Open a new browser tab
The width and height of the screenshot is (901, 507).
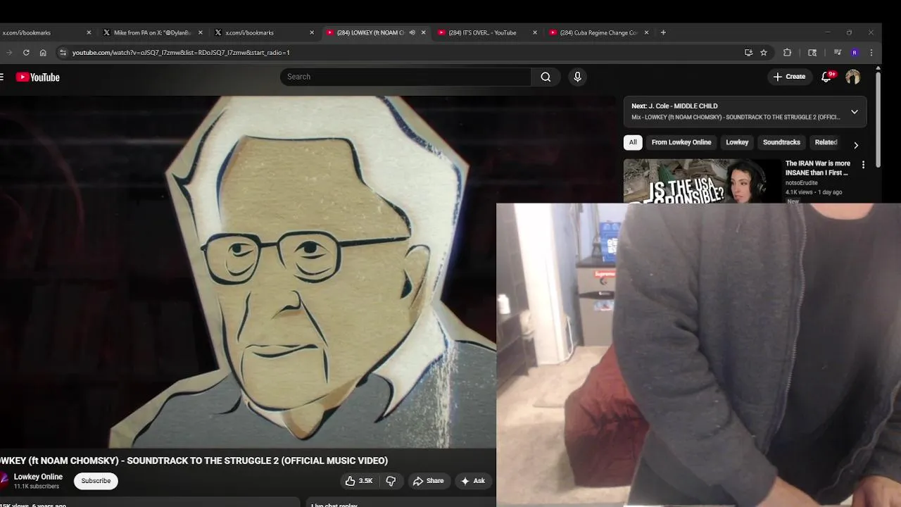tap(663, 32)
